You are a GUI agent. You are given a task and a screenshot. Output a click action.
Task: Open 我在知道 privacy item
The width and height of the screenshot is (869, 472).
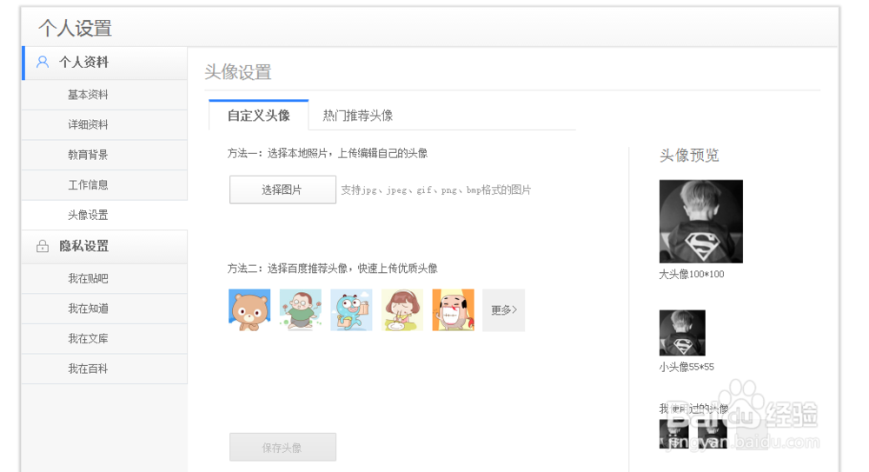(x=105, y=309)
